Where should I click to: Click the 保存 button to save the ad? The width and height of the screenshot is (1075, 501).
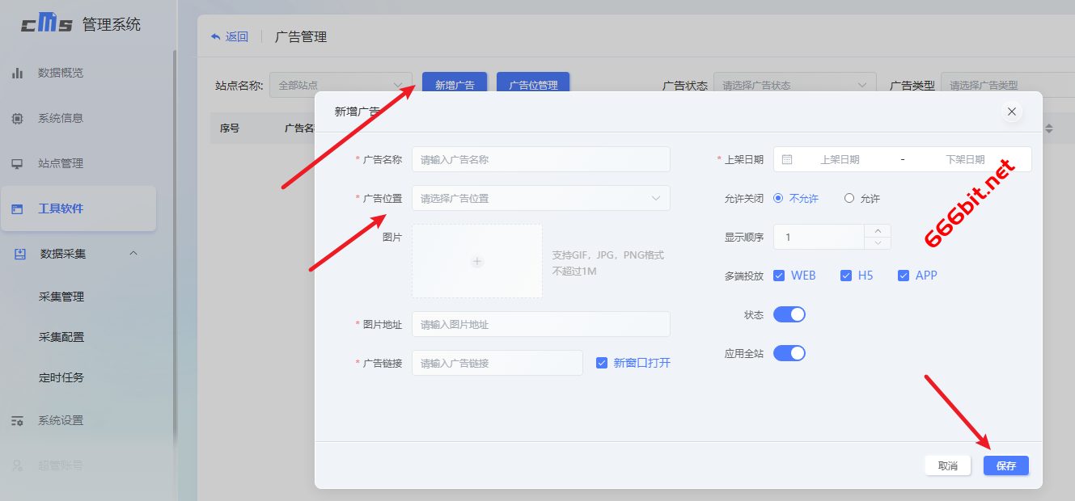[1005, 465]
